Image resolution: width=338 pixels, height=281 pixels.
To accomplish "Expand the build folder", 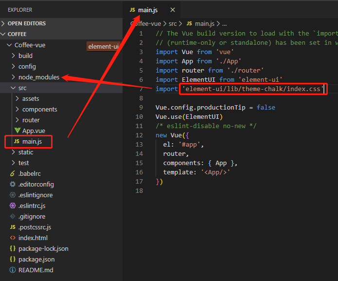I will [25, 56].
